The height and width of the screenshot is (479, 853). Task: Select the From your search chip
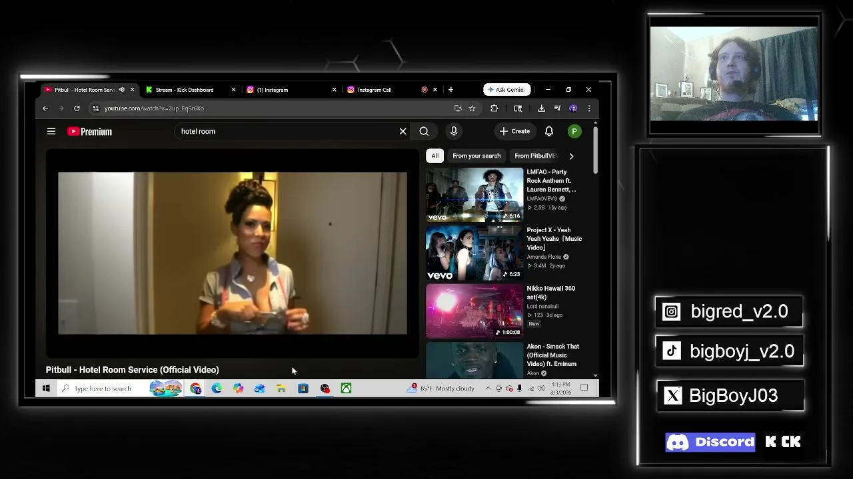pos(476,156)
